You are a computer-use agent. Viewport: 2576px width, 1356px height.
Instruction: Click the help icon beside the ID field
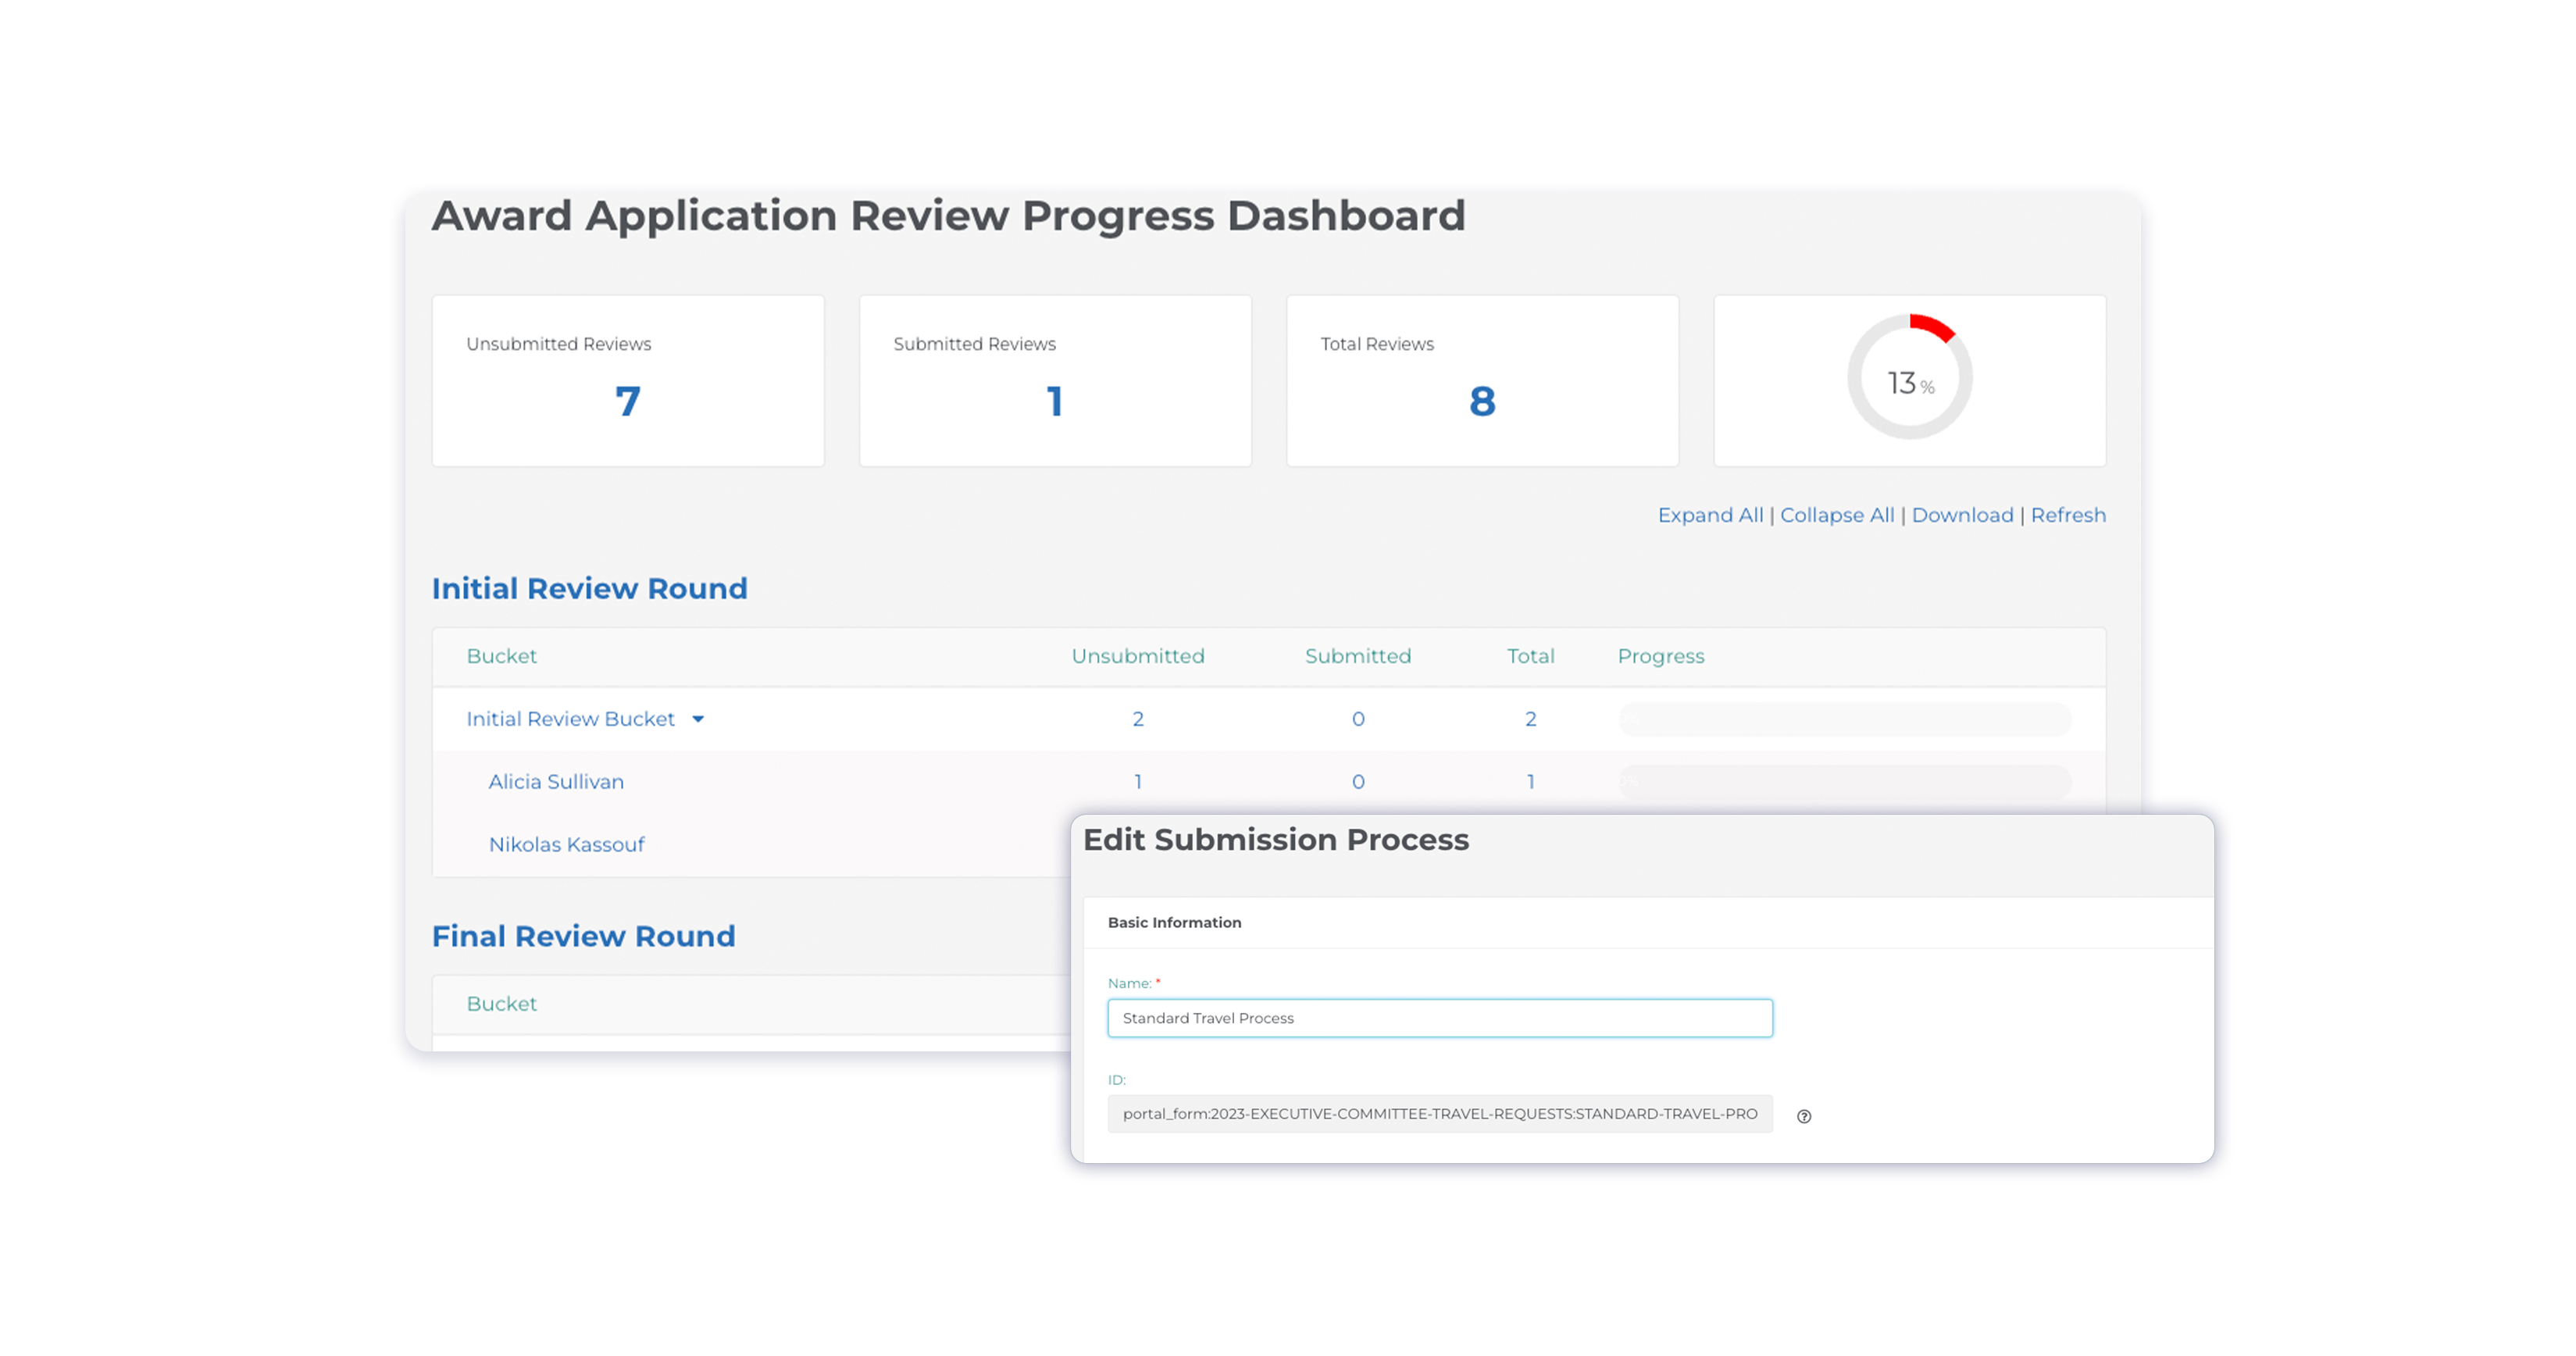click(x=1806, y=1115)
